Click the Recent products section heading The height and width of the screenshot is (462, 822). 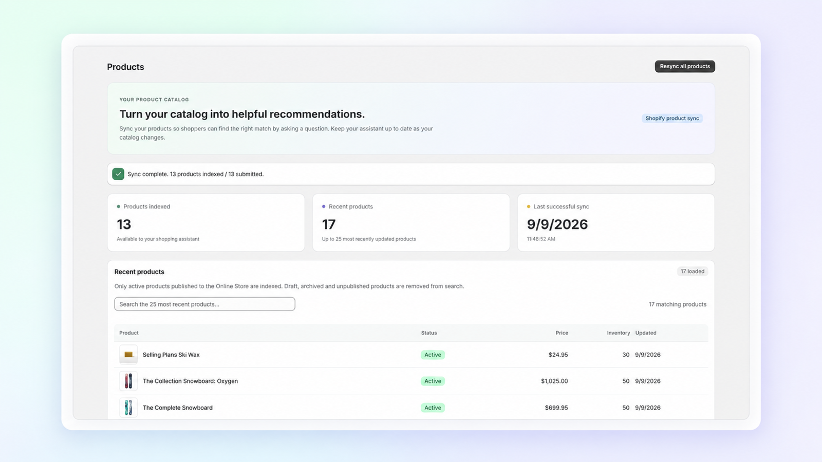[139, 272]
